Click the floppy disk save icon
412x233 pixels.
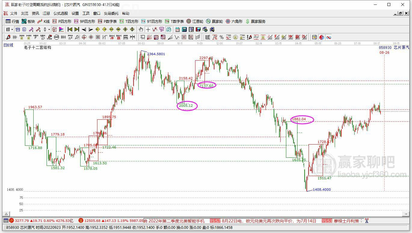(x=198, y=29)
